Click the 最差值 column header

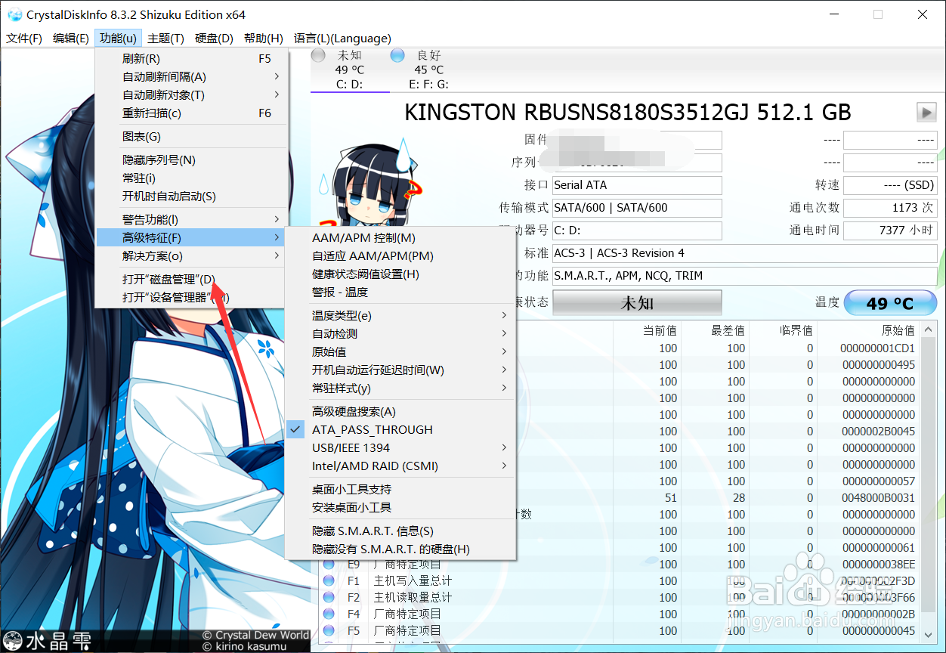728,330
